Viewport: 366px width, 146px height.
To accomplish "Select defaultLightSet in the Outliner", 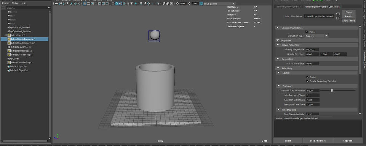I will click(x=19, y=66).
